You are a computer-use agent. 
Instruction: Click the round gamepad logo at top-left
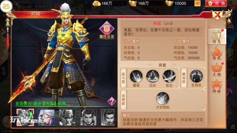pyautogui.click(x=6, y=6)
